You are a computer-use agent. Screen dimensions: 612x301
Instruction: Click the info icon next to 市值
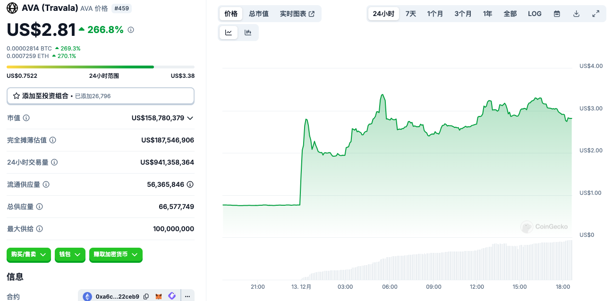26,118
